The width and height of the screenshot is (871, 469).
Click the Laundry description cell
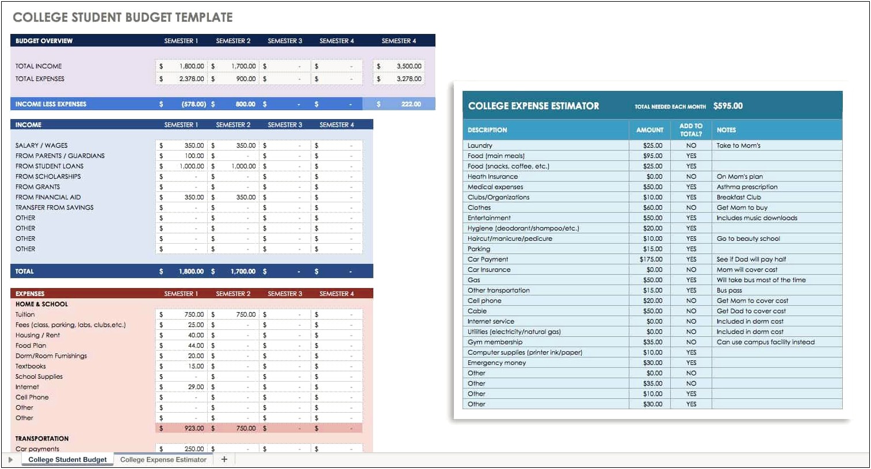[x=545, y=145]
